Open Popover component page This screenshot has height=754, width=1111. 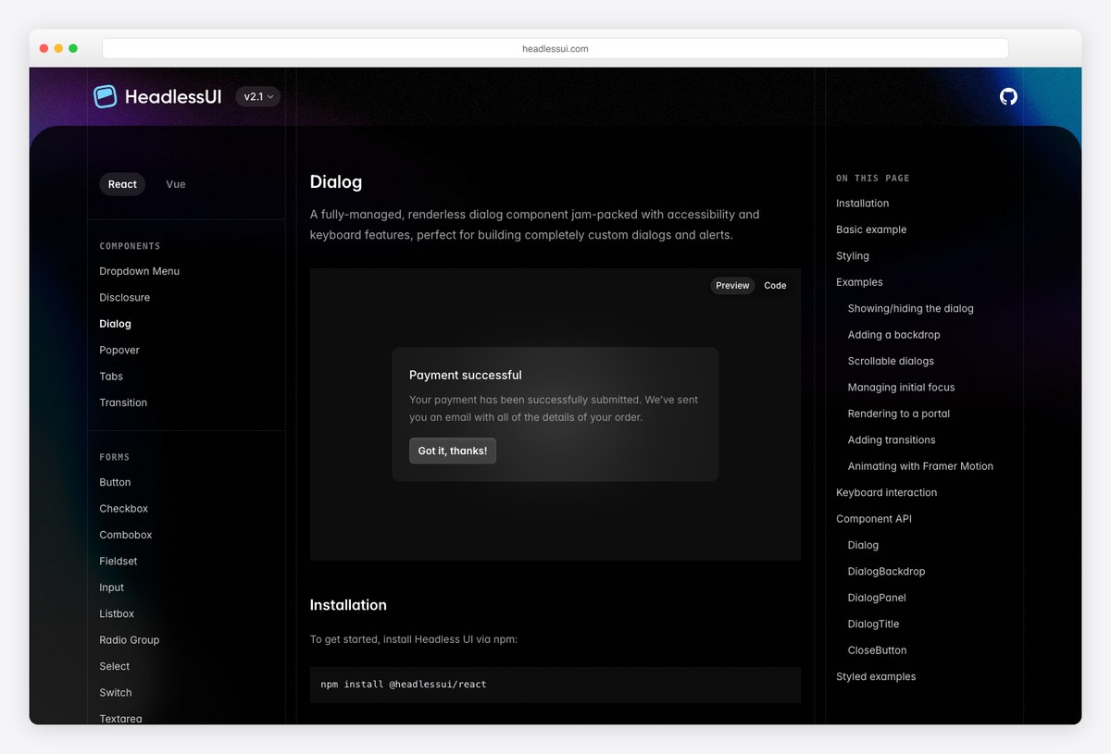click(119, 351)
